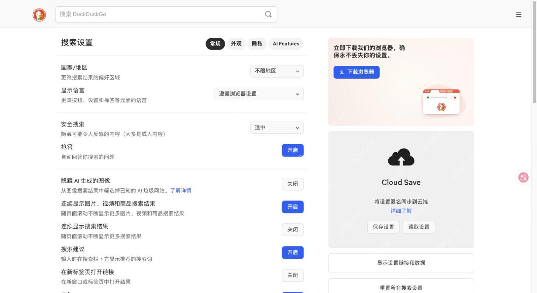The image size is (537, 293).
Task: Click the 了解详情 link
Action: point(181,191)
